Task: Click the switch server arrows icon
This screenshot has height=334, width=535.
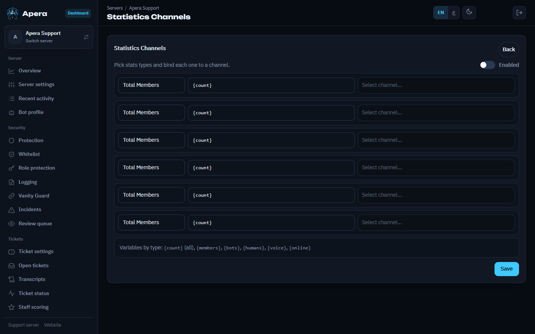Action: (86, 37)
